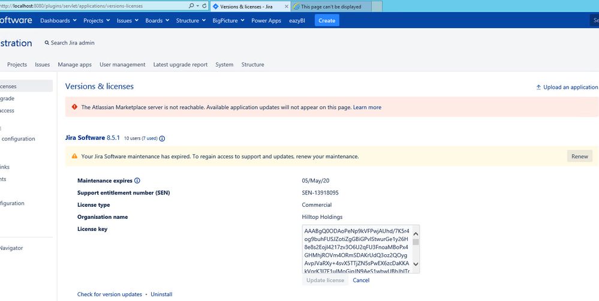
Task: Click the blue Create button
Action: point(327,20)
